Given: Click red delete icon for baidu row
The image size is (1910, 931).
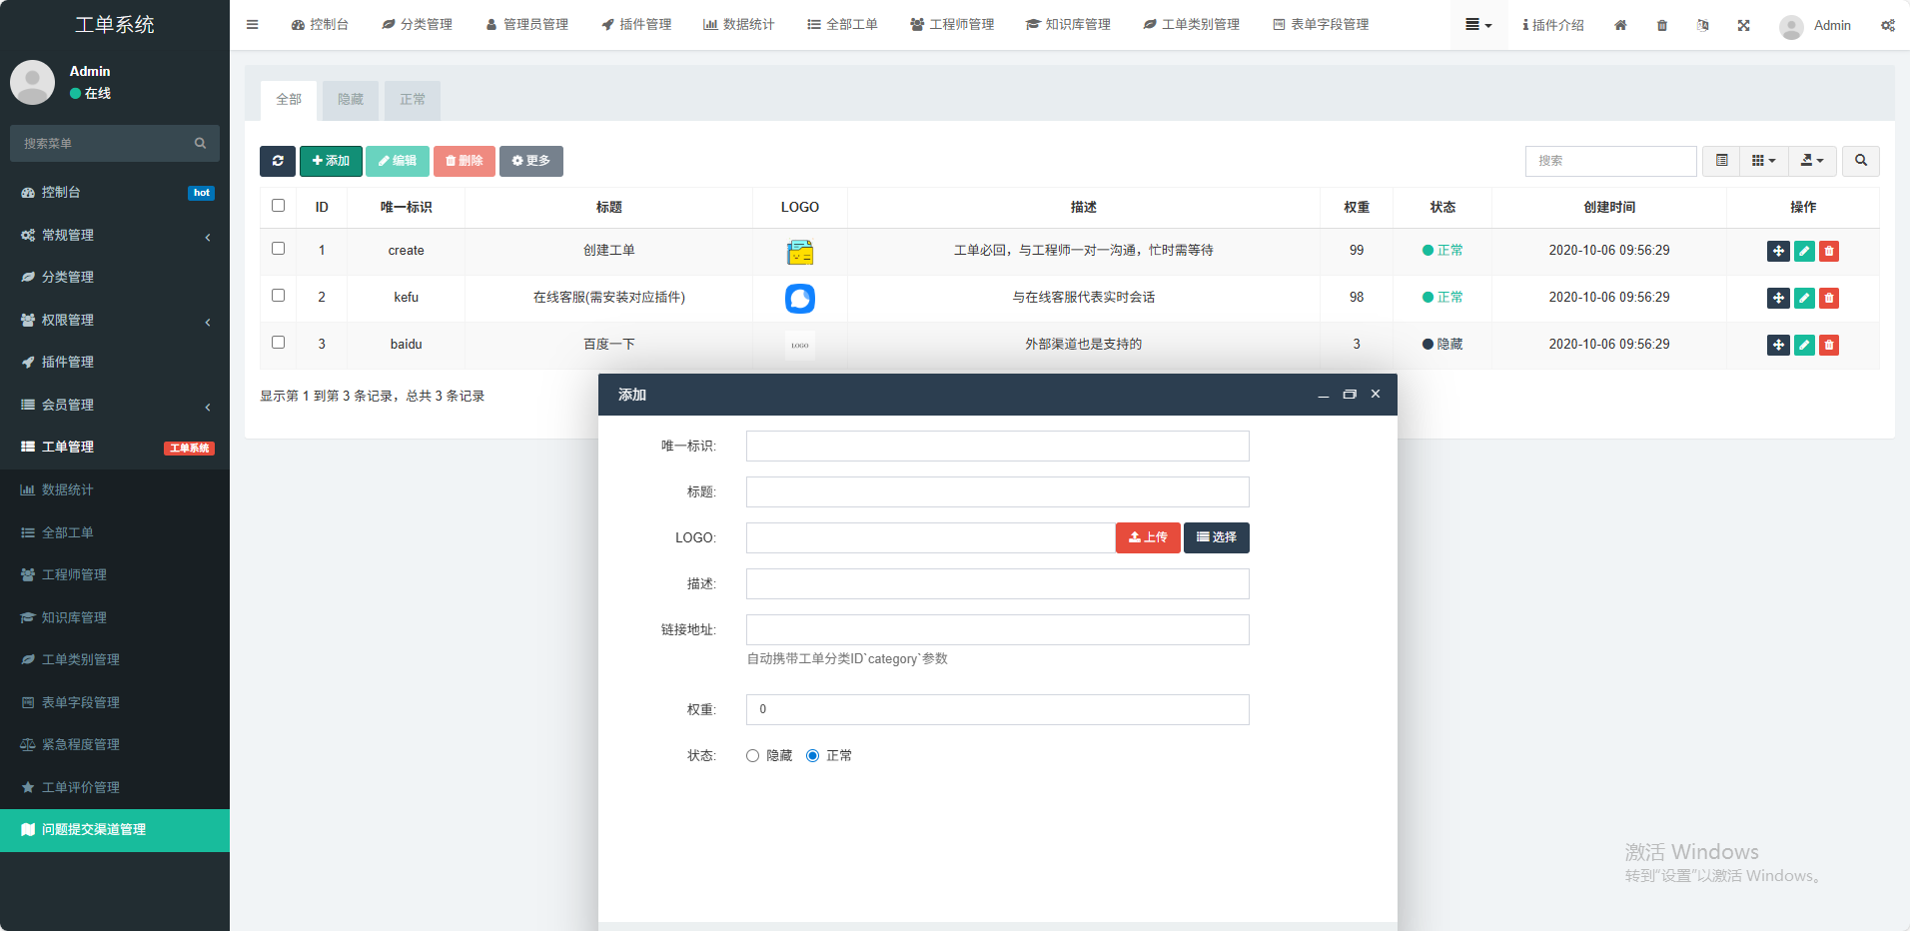Looking at the screenshot, I should pos(1829,345).
